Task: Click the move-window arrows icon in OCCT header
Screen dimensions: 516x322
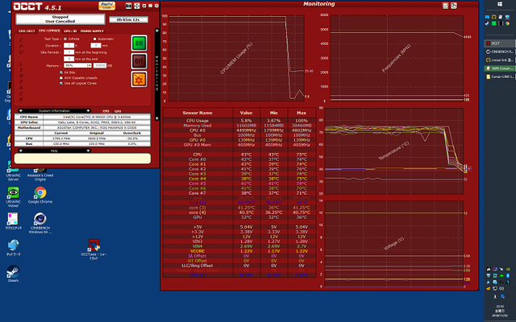Action: tap(137, 6)
